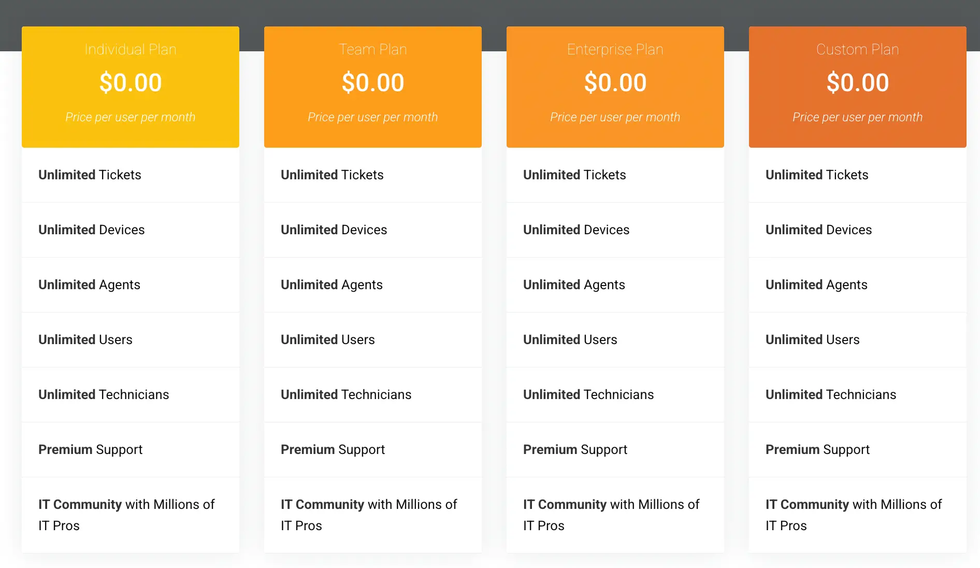Click Unlimited Technicians under Individual Plan
Screen dimensions: 980x568
103,394
